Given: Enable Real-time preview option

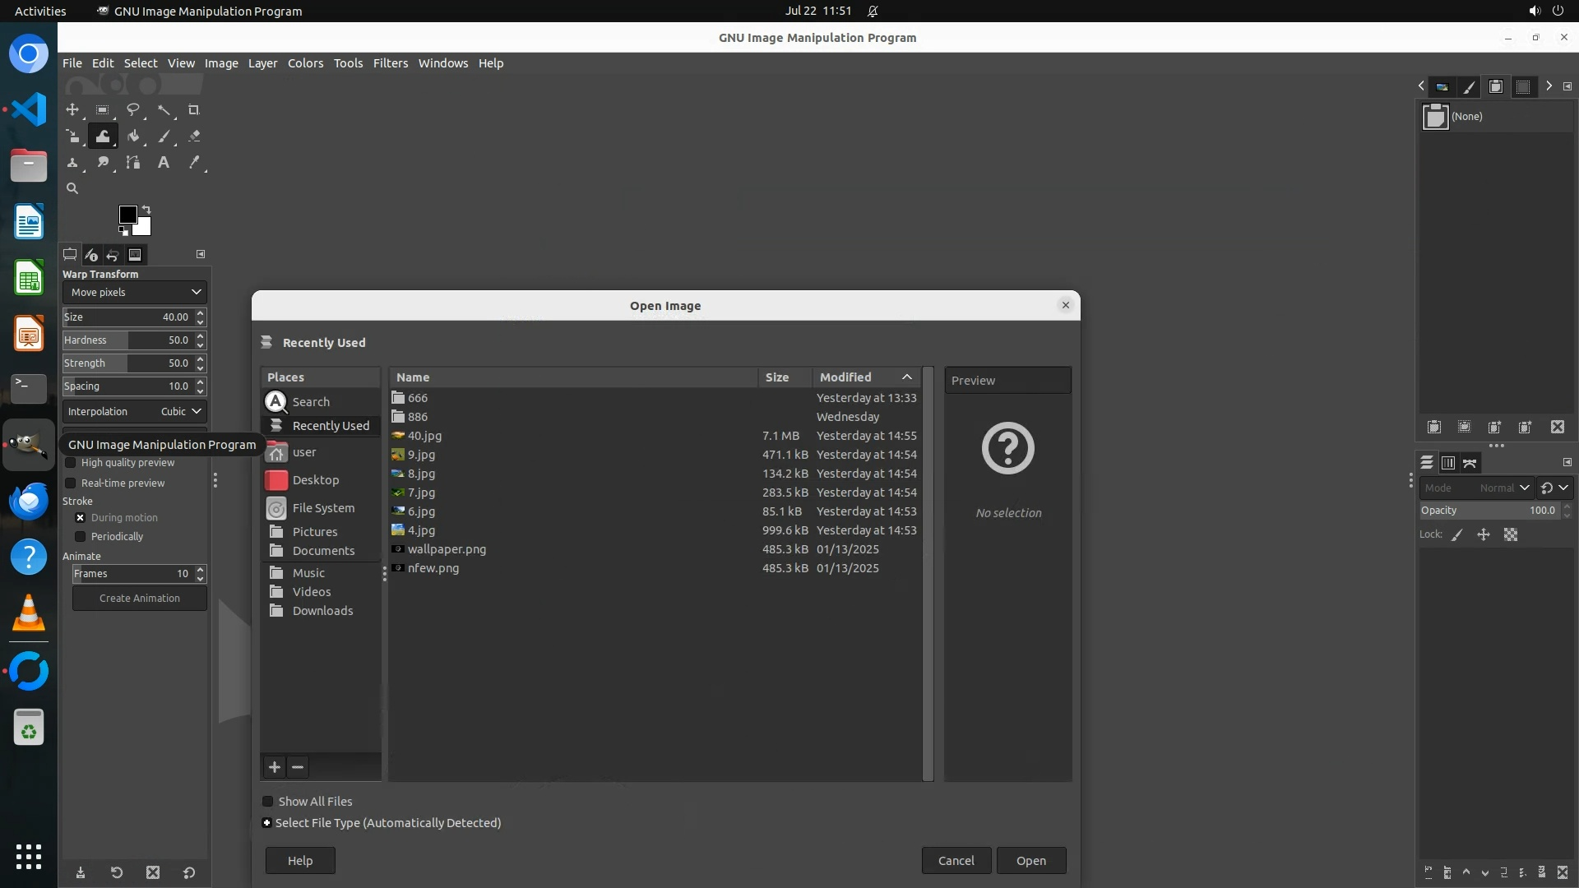Looking at the screenshot, I should [71, 483].
